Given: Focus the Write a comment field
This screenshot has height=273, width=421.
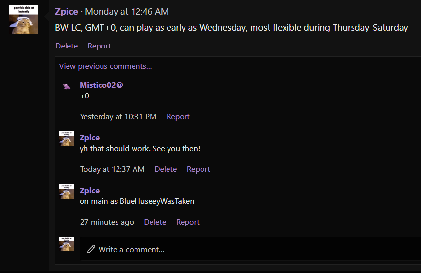Looking at the screenshot, I should 243,249.
